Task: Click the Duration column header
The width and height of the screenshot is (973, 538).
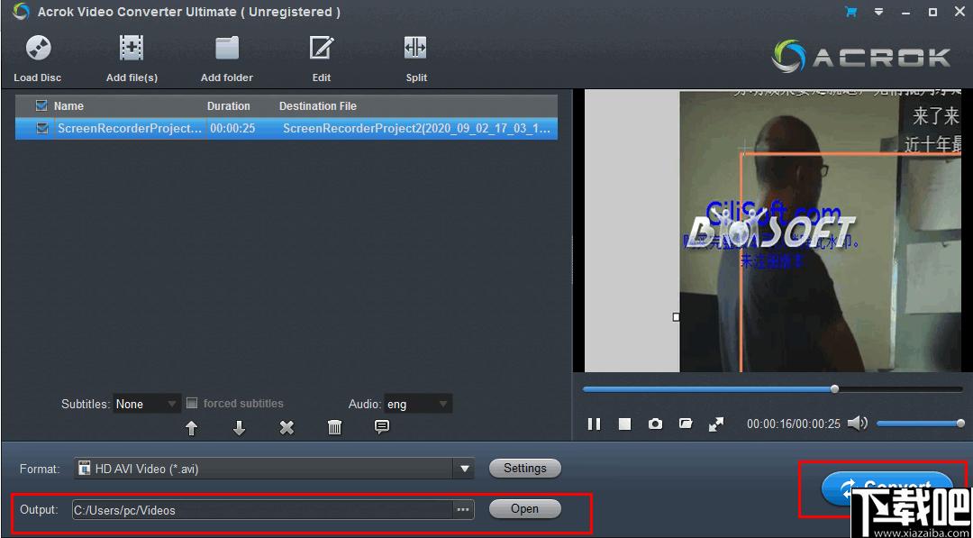Action: [228, 106]
